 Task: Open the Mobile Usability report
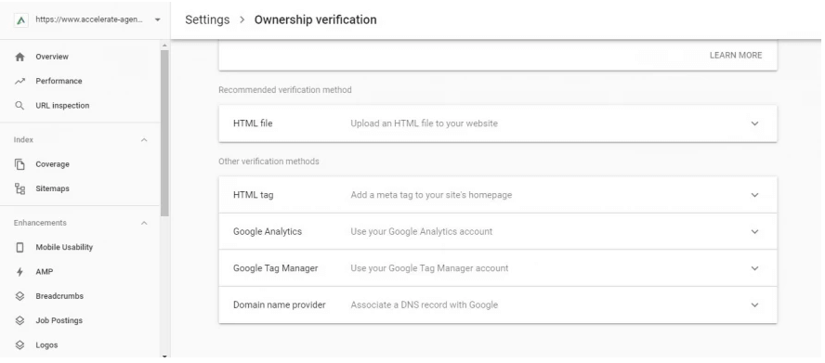64,247
